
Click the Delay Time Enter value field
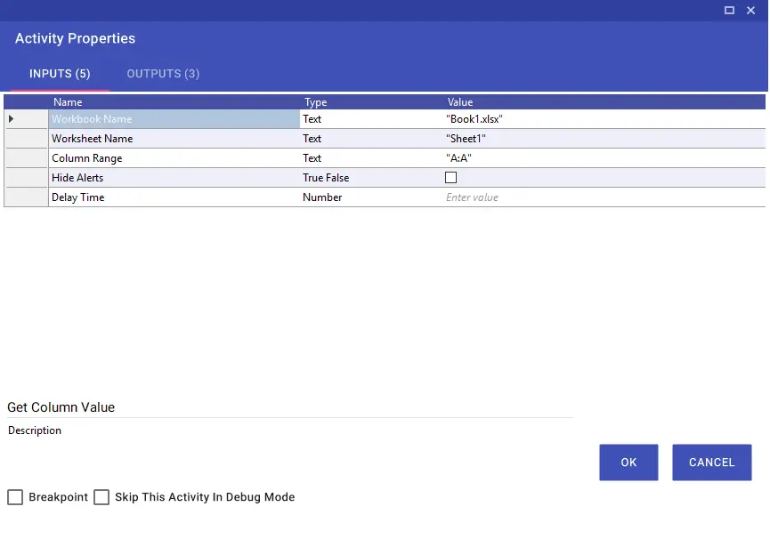(604, 197)
